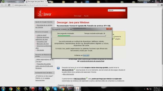
Task: Open Eliminar versiones anteriores de Java
Action: (x=42, y=38)
